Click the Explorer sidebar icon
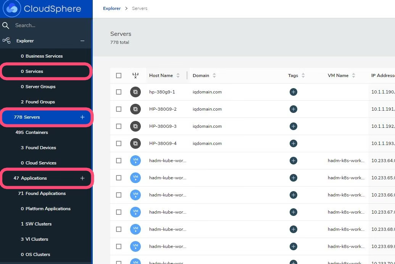Image resolution: width=395 pixels, height=264 pixels. point(6,40)
